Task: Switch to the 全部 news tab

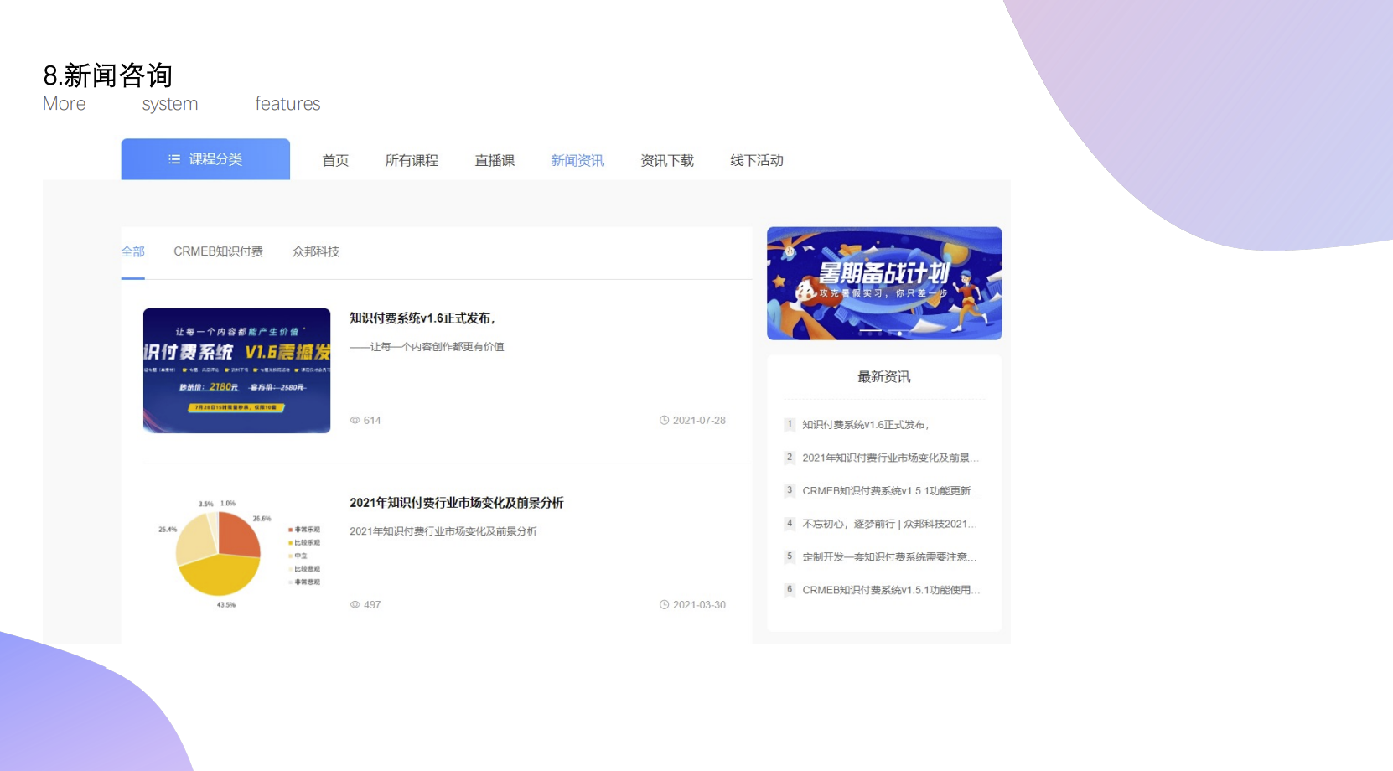Action: [x=132, y=251]
